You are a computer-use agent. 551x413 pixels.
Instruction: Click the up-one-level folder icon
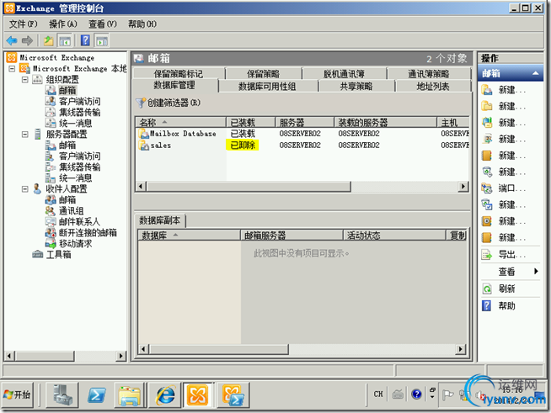49,40
